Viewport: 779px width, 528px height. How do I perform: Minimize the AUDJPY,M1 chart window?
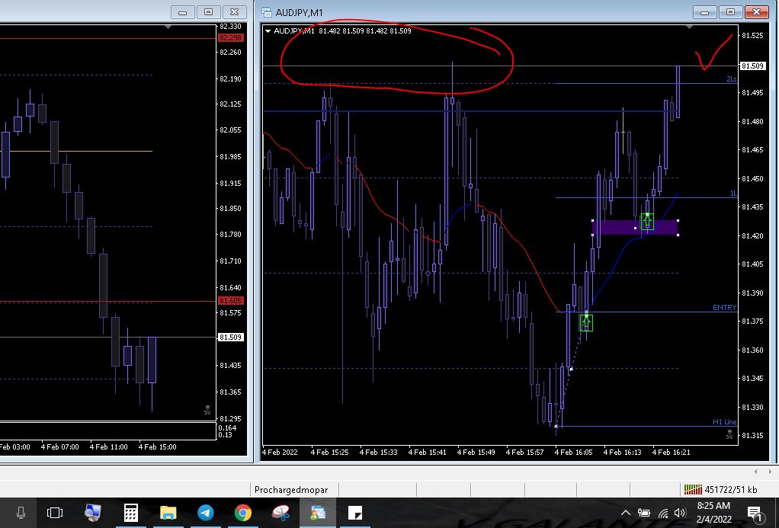point(704,12)
